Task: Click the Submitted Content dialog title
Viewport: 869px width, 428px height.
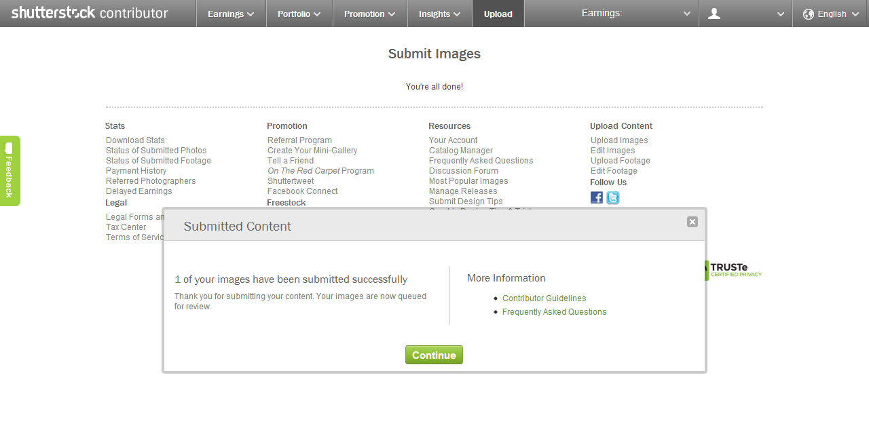Action: [237, 227]
